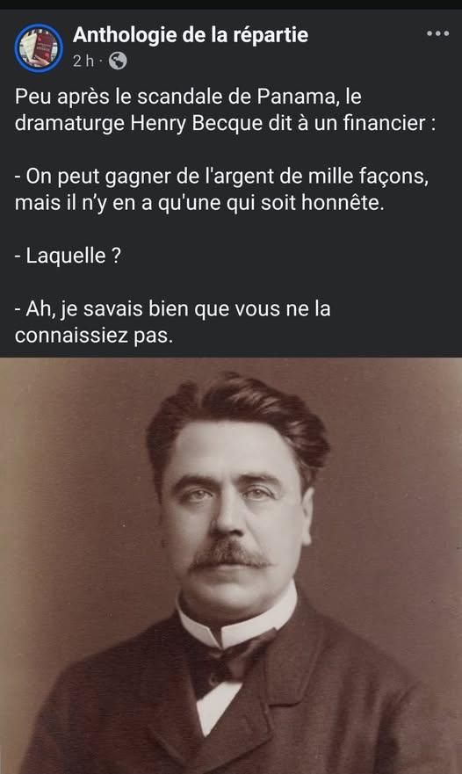Open the post's 2 h timestamp
The height and width of the screenshot is (774, 462).
[x=83, y=61]
